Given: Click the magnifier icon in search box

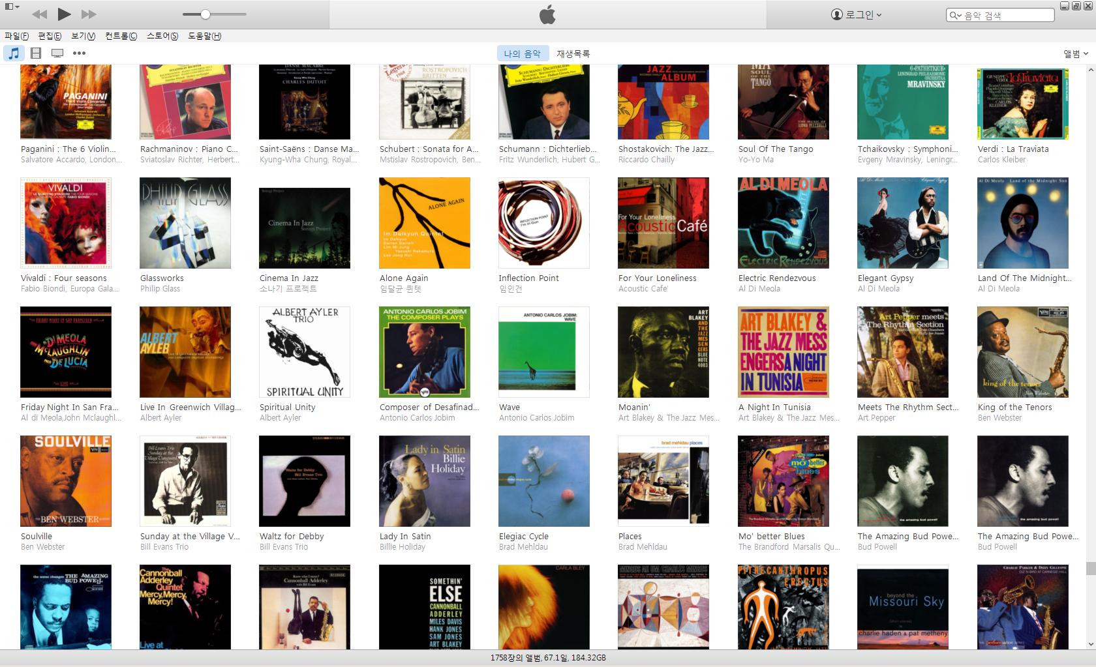Looking at the screenshot, I should 955,15.
